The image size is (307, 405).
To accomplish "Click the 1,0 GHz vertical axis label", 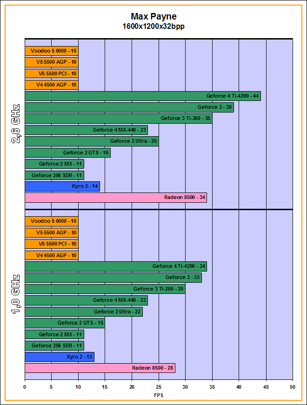I will point(14,295).
